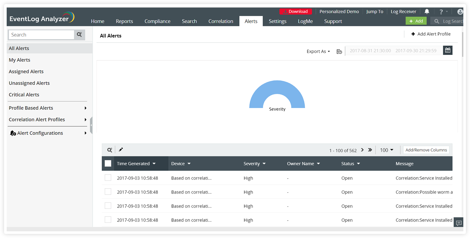Click the green Add button
The image size is (470, 238).
tap(416, 21)
